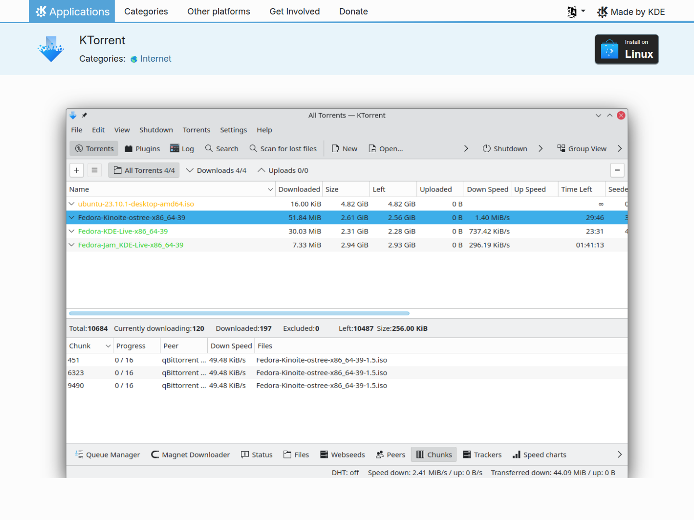Viewport: 694px width, 520px height.
Task: Open the Torrents menu
Action: point(197,130)
